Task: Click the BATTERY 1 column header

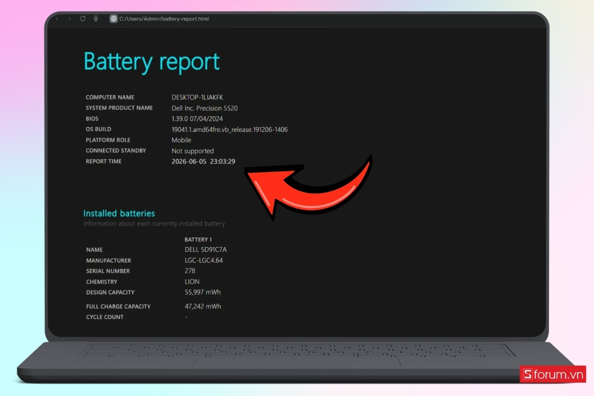Action: click(x=198, y=240)
